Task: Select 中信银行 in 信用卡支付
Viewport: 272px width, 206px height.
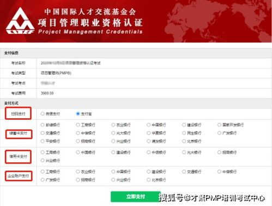Action: (x=148, y=152)
